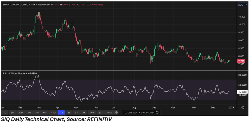Image resolution: width=249 pixels, height=123 pixels.
Task: Select the Max time range
Action: [110, 113]
